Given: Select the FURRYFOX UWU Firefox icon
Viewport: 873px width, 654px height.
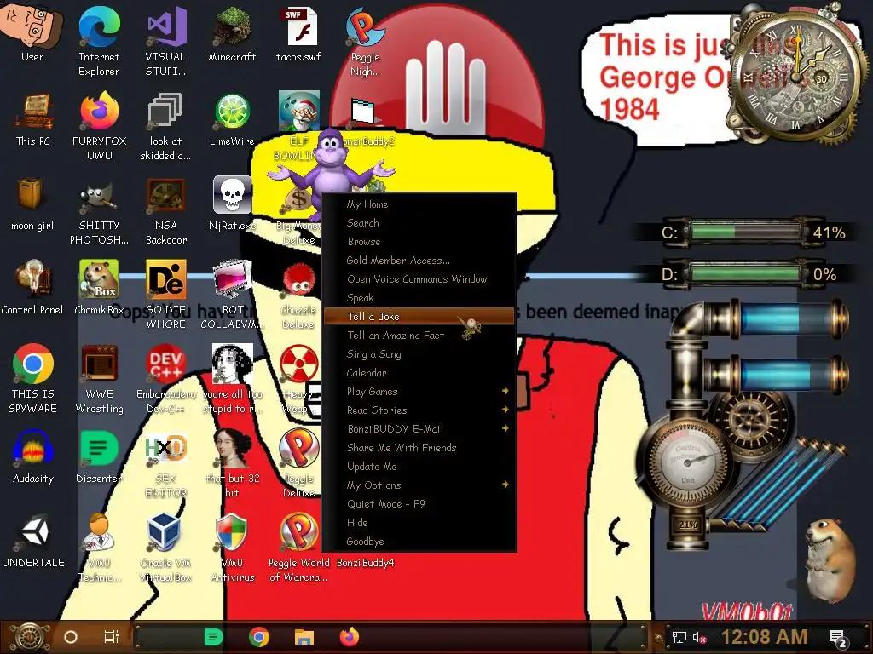Looking at the screenshot, I should pyautogui.click(x=99, y=126).
